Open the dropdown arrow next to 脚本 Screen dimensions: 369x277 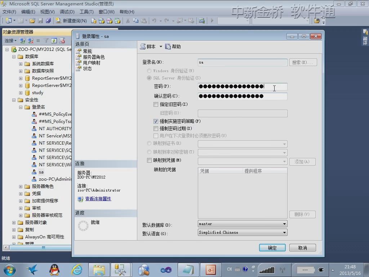point(161,47)
